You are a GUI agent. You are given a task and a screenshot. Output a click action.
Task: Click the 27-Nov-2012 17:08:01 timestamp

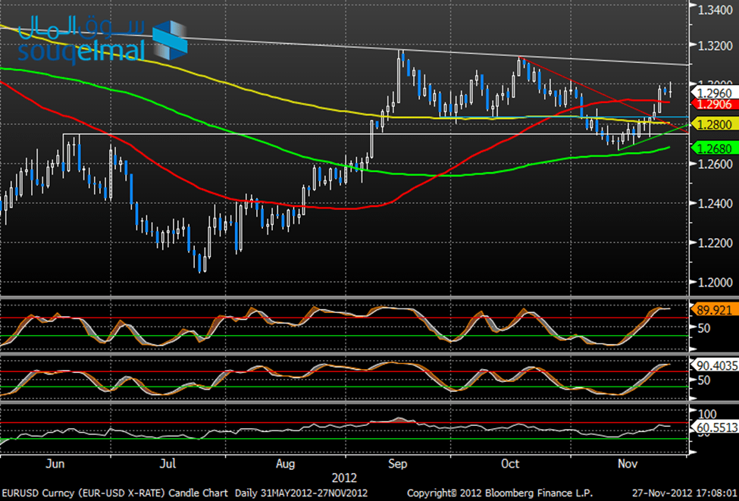point(680,492)
